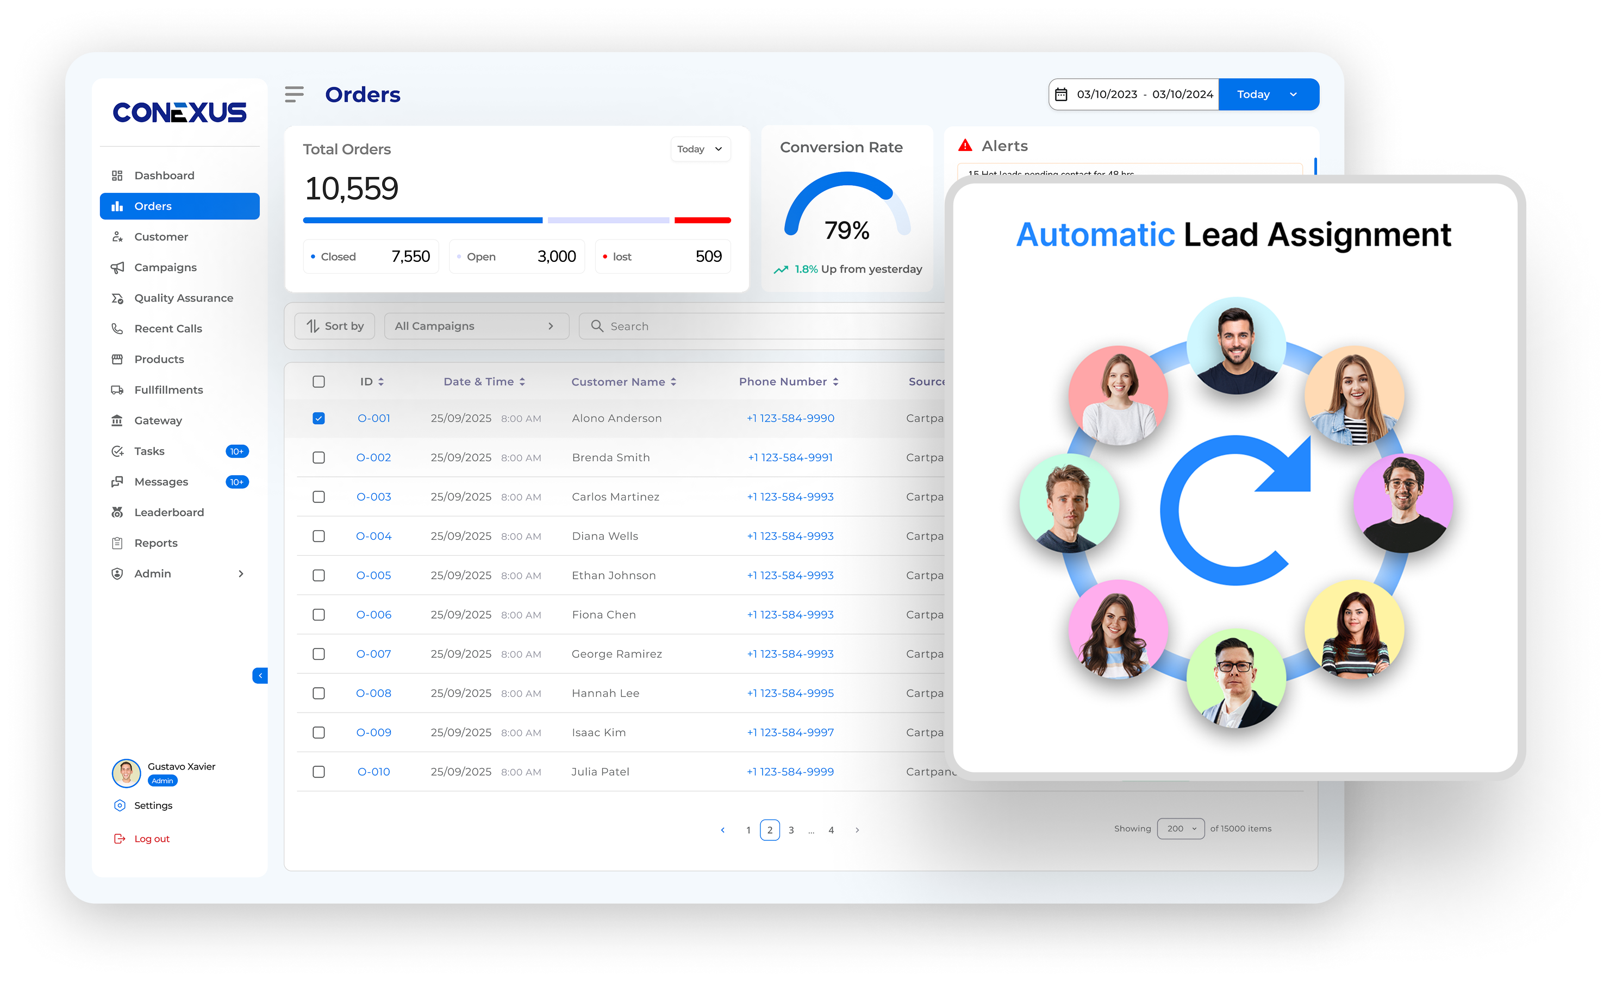The width and height of the screenshot is (1616, 982).
Task: Go to page 3 in pagination
Action: coord(791,830)
